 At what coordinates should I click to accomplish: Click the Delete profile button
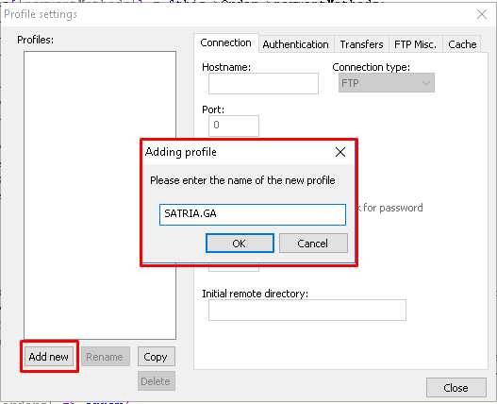coord(156,380)
